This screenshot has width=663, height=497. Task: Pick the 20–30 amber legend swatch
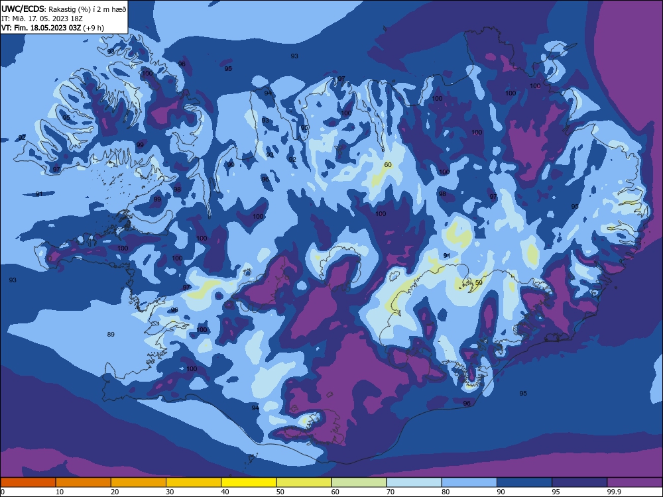click(139, 482)
